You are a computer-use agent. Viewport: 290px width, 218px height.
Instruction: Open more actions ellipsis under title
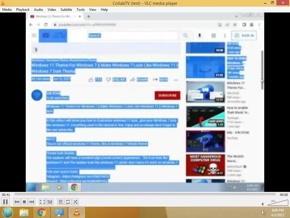176,80
